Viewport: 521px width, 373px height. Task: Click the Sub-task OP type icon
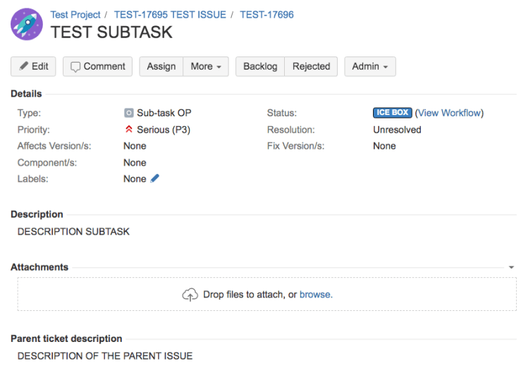click(x=128, y=113)
